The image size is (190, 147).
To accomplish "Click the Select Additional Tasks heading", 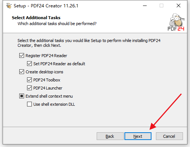I will coord(36,18).
